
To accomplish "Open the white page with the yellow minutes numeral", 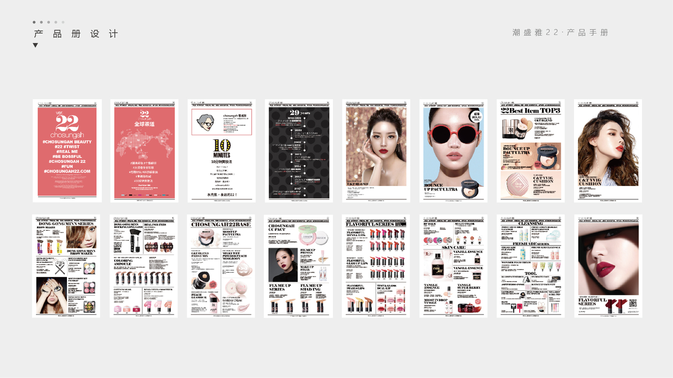I will click(x=221, y=151).
